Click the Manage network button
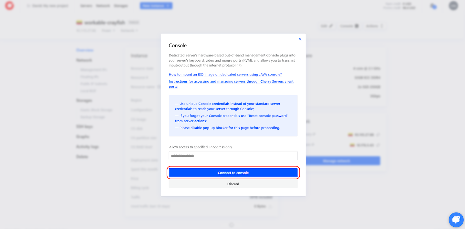Viewport: 465px width, 229px height. tap(336, 161)
